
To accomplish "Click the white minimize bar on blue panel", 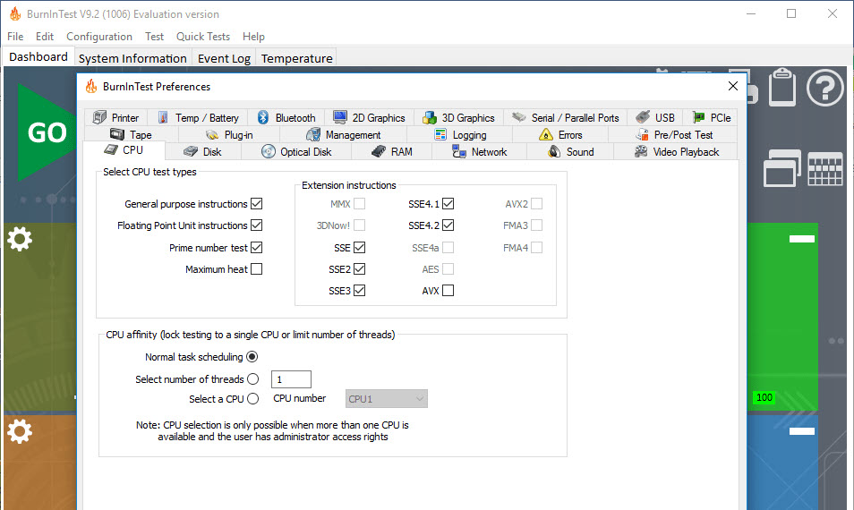I will coord(802,431).
